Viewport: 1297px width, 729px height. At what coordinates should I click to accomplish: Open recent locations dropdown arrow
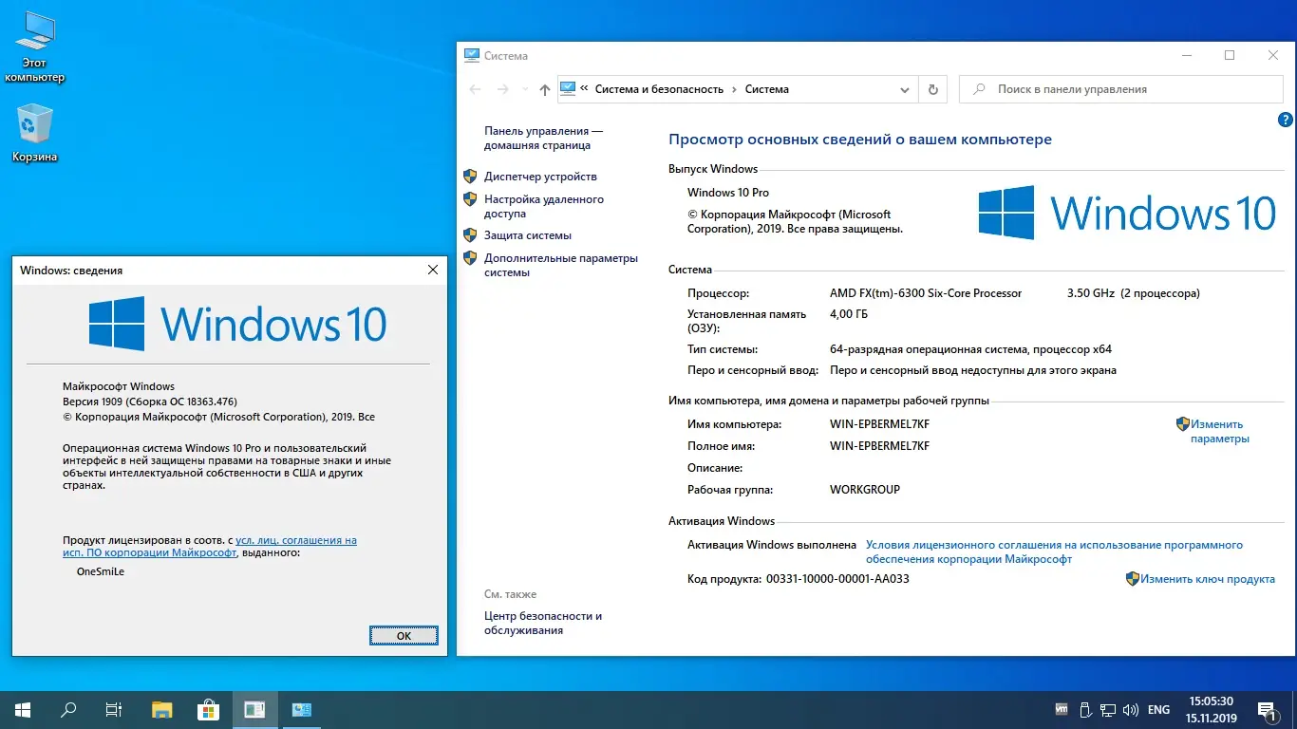click(523, 89)
